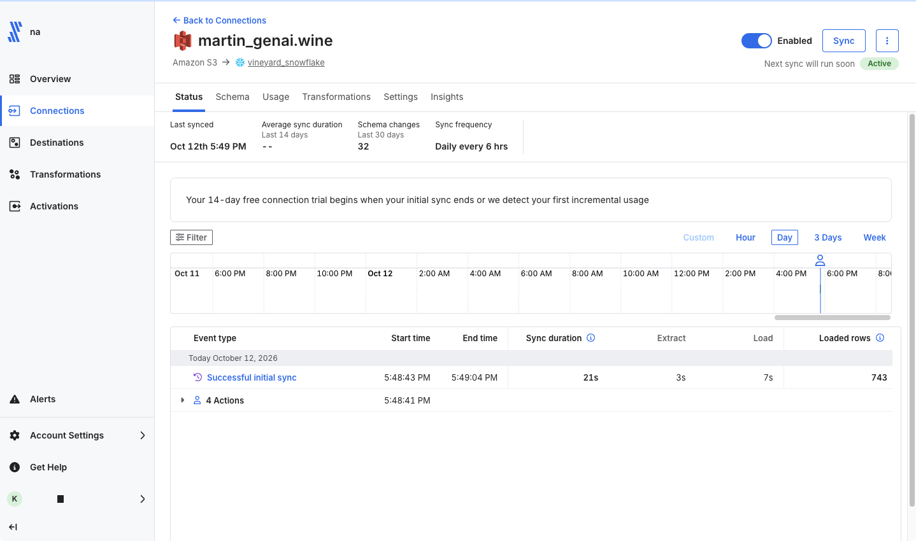916x541 pixels.
Task: Click the vertical page scrollbar
Action: tap(912, 310)
